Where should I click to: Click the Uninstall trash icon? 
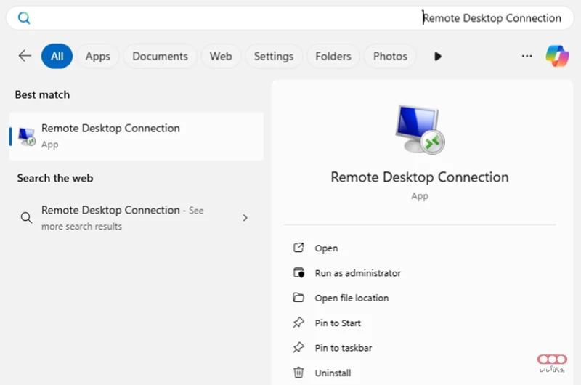(x=298, y=373)
